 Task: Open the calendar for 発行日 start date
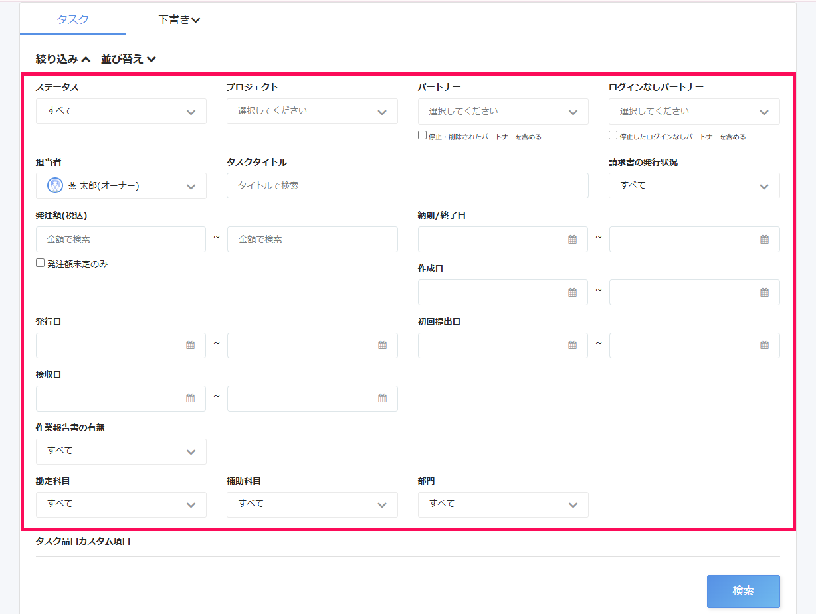[191, 345]
